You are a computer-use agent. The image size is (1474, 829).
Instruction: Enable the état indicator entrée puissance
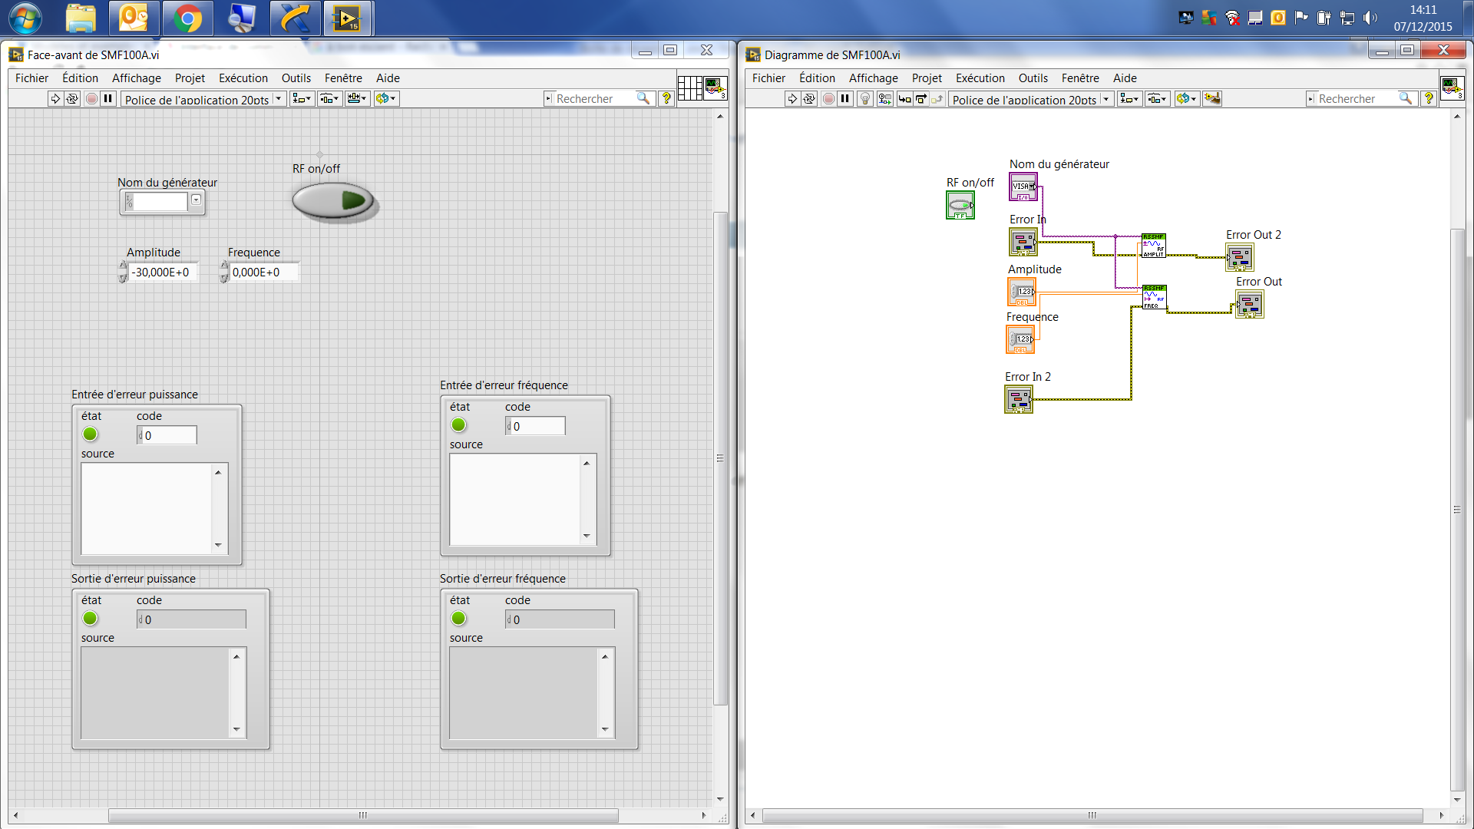tap(90, 434)
